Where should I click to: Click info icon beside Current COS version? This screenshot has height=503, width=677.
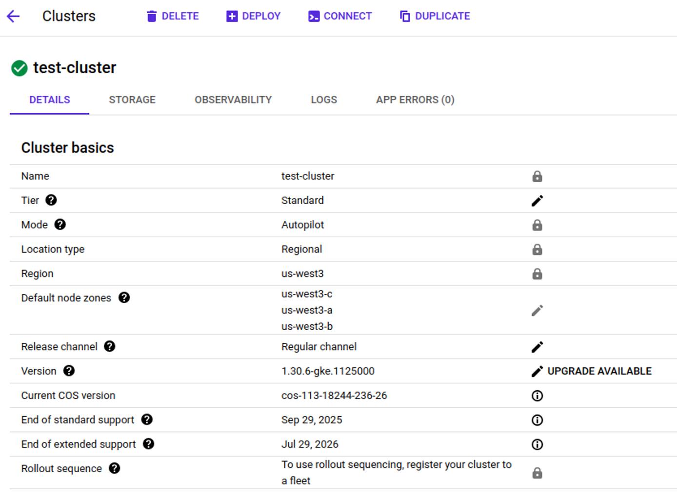[537, 396]
